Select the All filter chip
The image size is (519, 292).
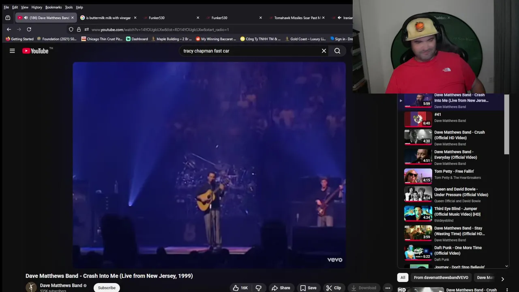tap(403, 277)
